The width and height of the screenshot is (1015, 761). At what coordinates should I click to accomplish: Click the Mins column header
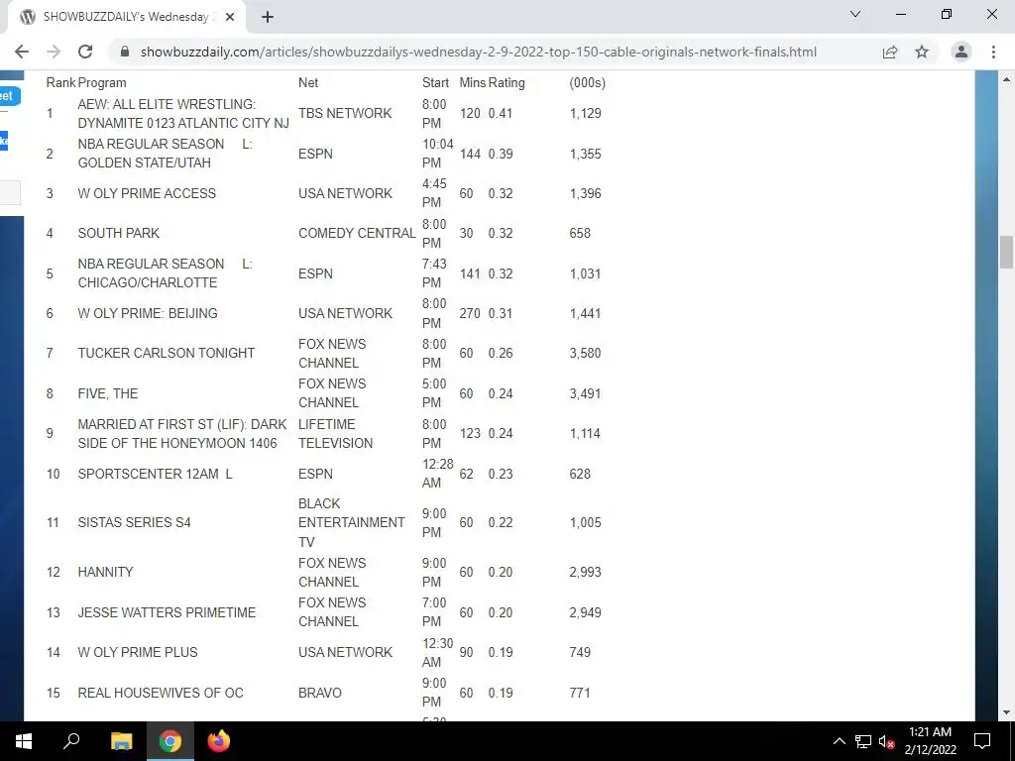click(x=473, y=83)
